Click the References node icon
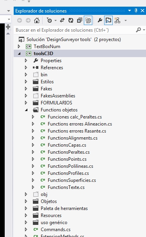The width and height of the screenshot is (146, 237). (36, 68)
